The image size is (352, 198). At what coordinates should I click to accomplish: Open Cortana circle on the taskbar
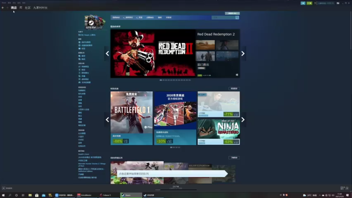(16, 195)
